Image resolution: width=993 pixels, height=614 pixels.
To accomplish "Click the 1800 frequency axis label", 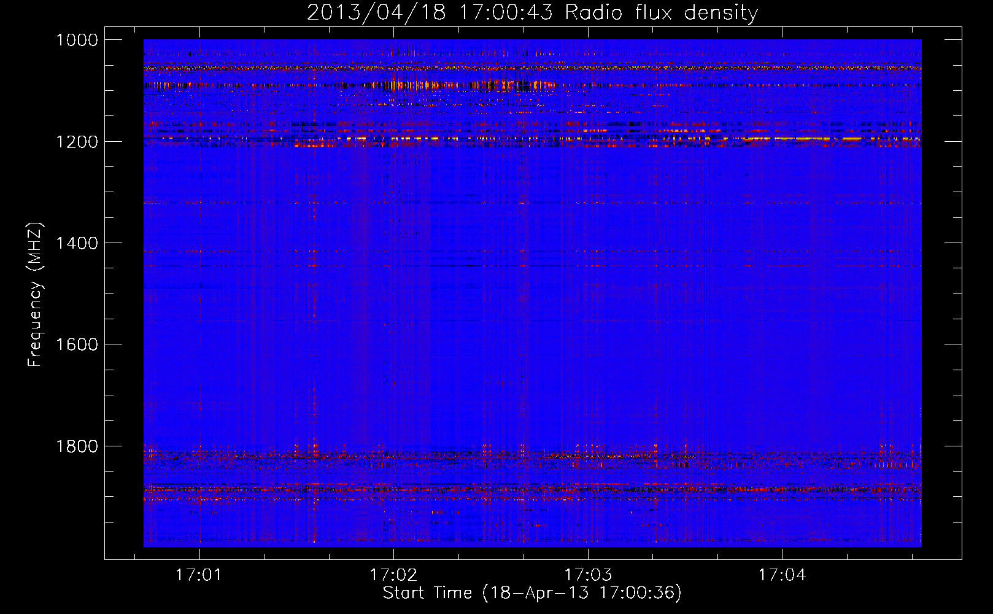I will point(77,446).
